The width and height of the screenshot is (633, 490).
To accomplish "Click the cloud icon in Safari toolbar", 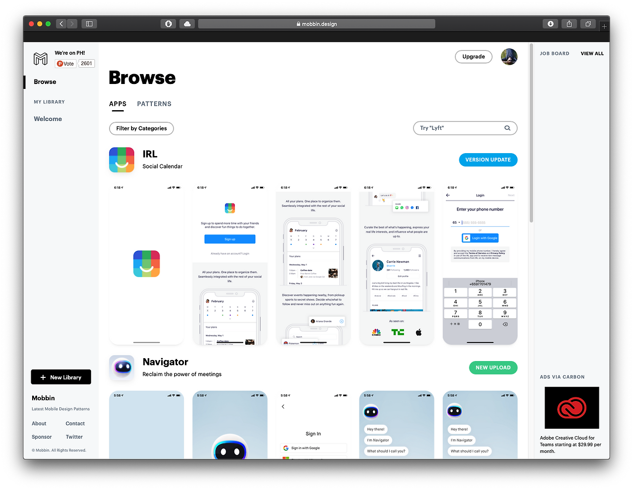I will point(187,24).
